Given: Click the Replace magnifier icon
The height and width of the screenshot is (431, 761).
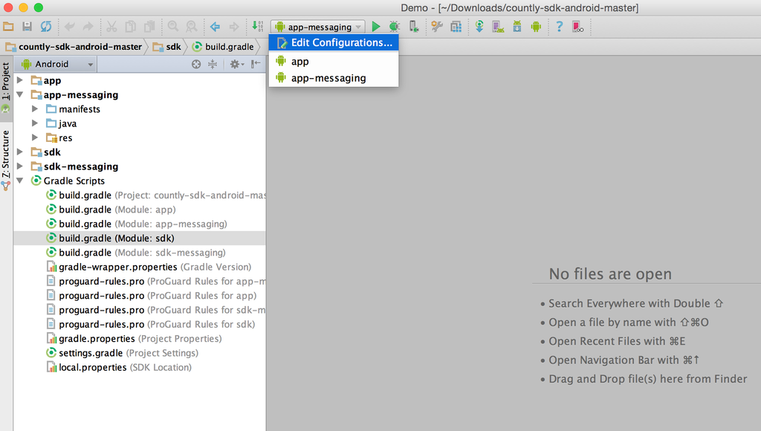Looking at the screenshot, I should pyautogui.click(x=192, y=27).
